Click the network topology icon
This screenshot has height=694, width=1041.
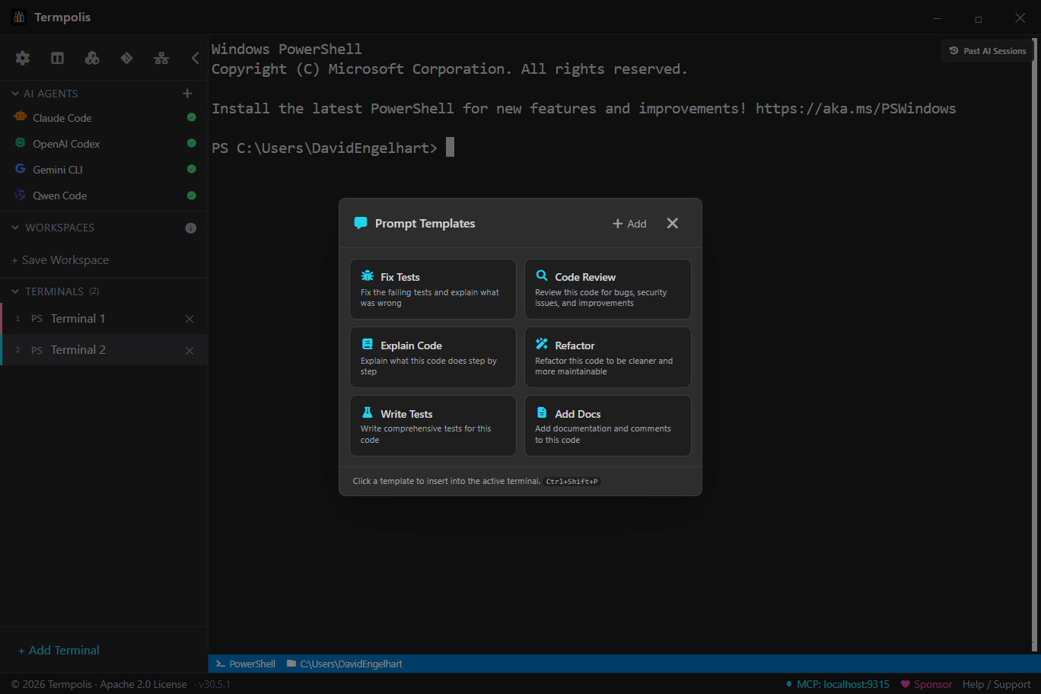(161, 58)
